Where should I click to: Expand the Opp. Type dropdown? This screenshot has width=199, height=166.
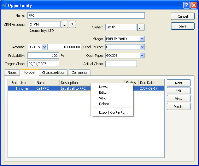point(142,56)
